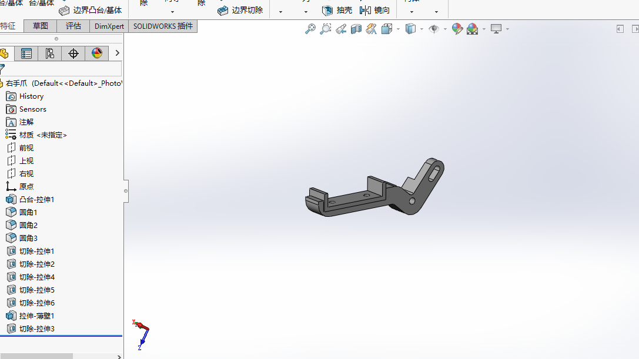Select the History folder
This screenshot has height=359, width=639.
click(25, 96)
